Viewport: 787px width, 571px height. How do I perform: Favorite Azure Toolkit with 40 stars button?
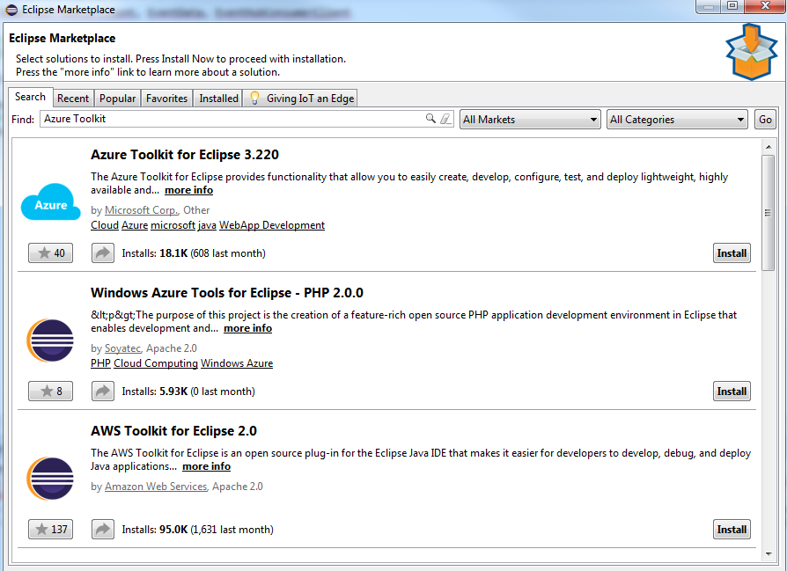point(51,253)
